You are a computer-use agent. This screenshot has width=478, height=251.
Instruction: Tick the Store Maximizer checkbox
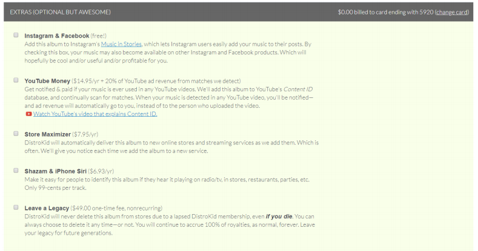click(x=16, y=132)
